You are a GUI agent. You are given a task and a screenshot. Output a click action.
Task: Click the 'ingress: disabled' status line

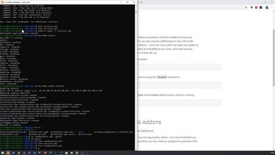coord(10,63)
